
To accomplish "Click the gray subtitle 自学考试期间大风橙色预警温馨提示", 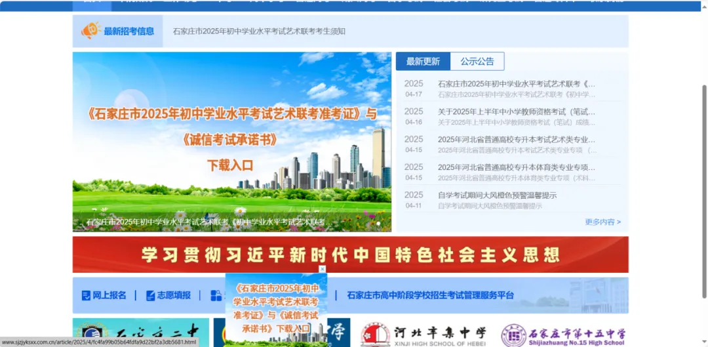I will tap(490, 206).
